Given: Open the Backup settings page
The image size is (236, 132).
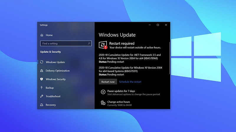Looking at the screenshot, I should tap(50, 88).
